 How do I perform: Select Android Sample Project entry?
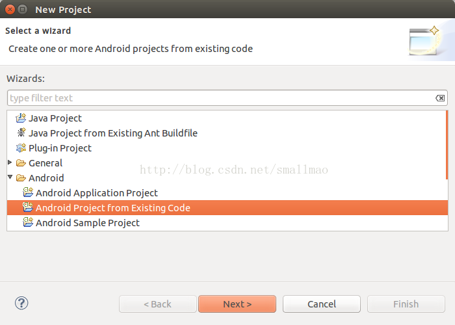coord(88,223)
